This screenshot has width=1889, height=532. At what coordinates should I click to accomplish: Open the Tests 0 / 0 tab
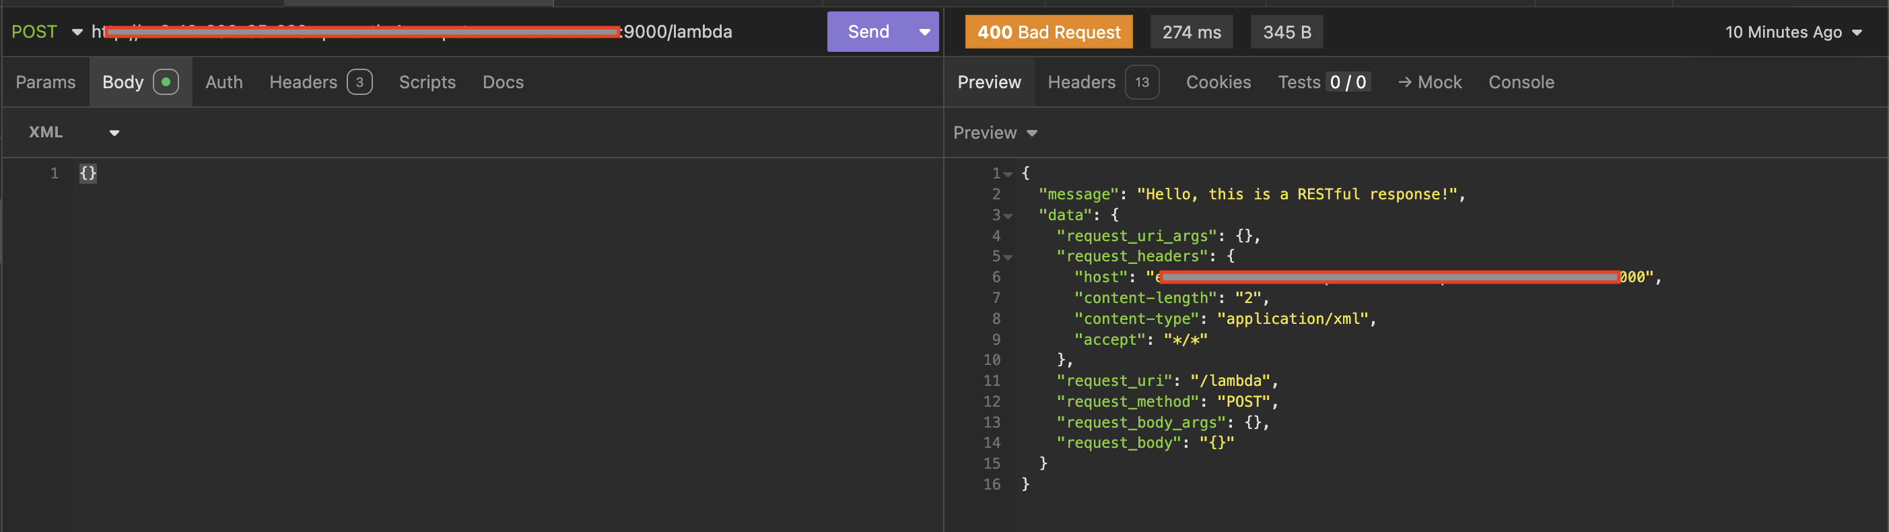click(x=1324, y=82)
